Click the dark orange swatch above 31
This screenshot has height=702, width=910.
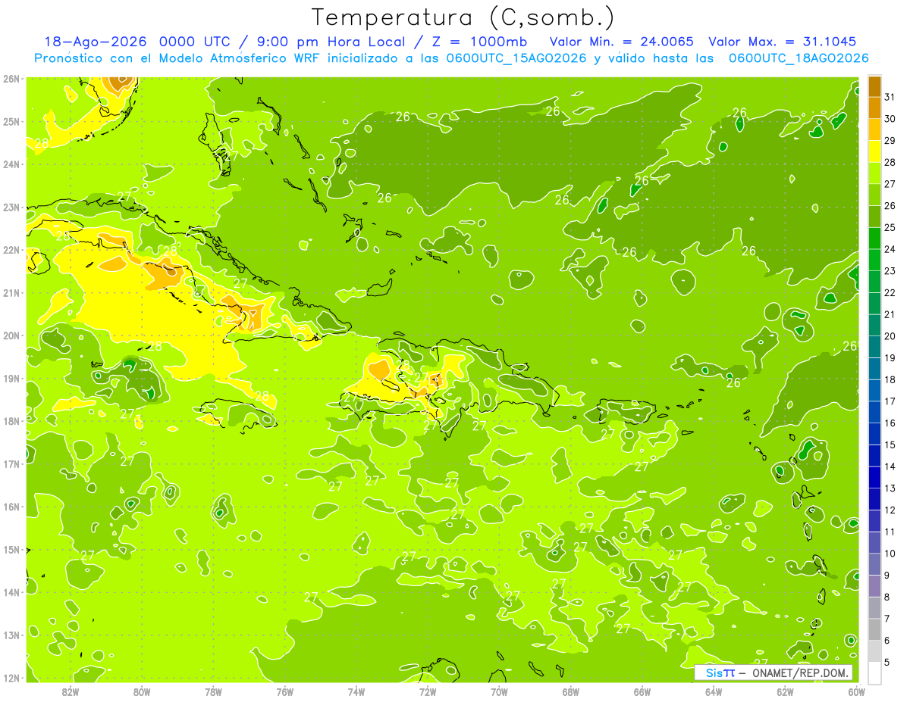click(x=874, y=86)
